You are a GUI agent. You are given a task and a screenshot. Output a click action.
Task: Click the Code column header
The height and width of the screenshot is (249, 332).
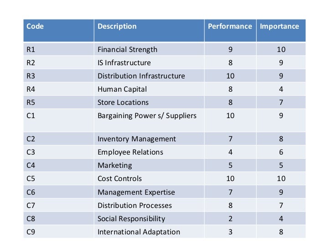click(x=35, y=26)
